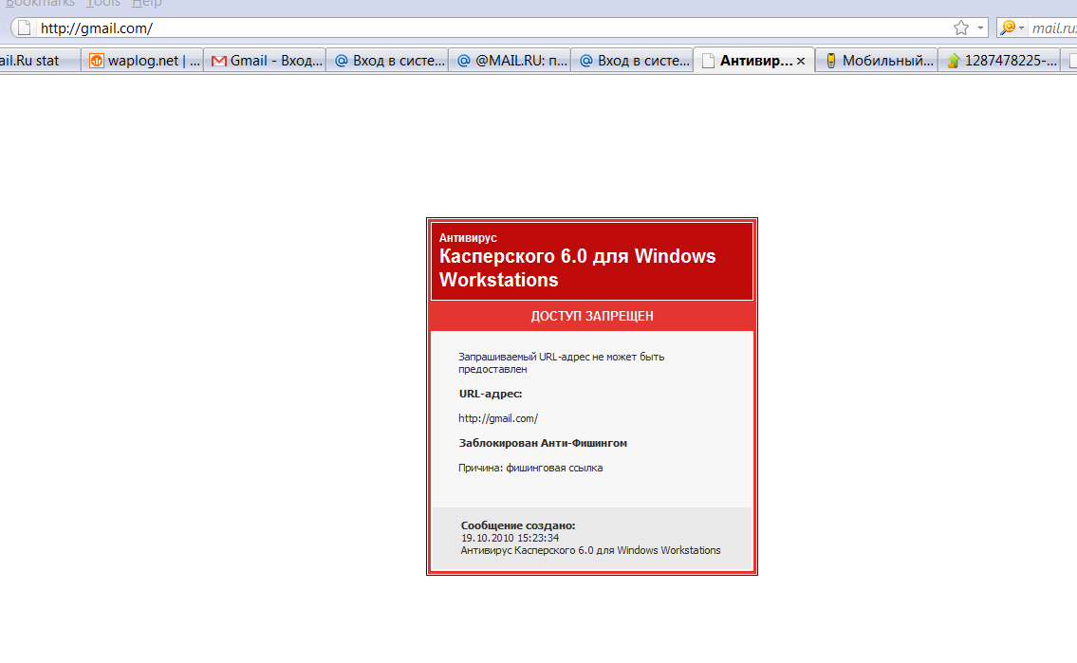Click the @MAIL.RU tab favicon

click(x=464, y=61)
